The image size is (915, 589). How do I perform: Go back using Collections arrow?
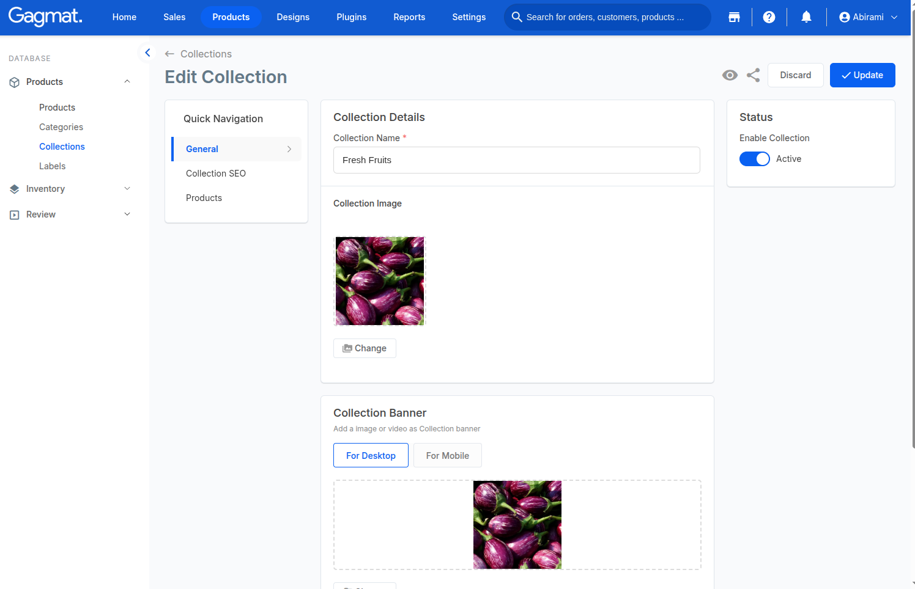pyautogui.click(x=169, y=54)
